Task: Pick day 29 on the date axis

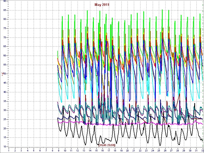Action: click(x=184, y=151)
